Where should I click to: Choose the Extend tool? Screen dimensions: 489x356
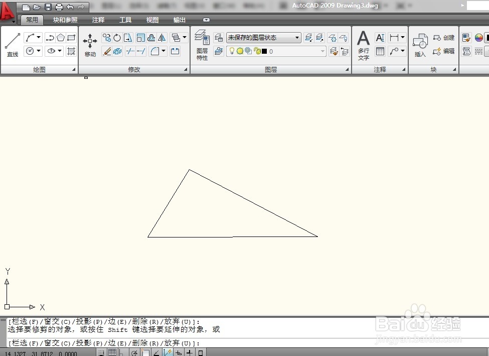pyautogui.click(x=141, y=51)
